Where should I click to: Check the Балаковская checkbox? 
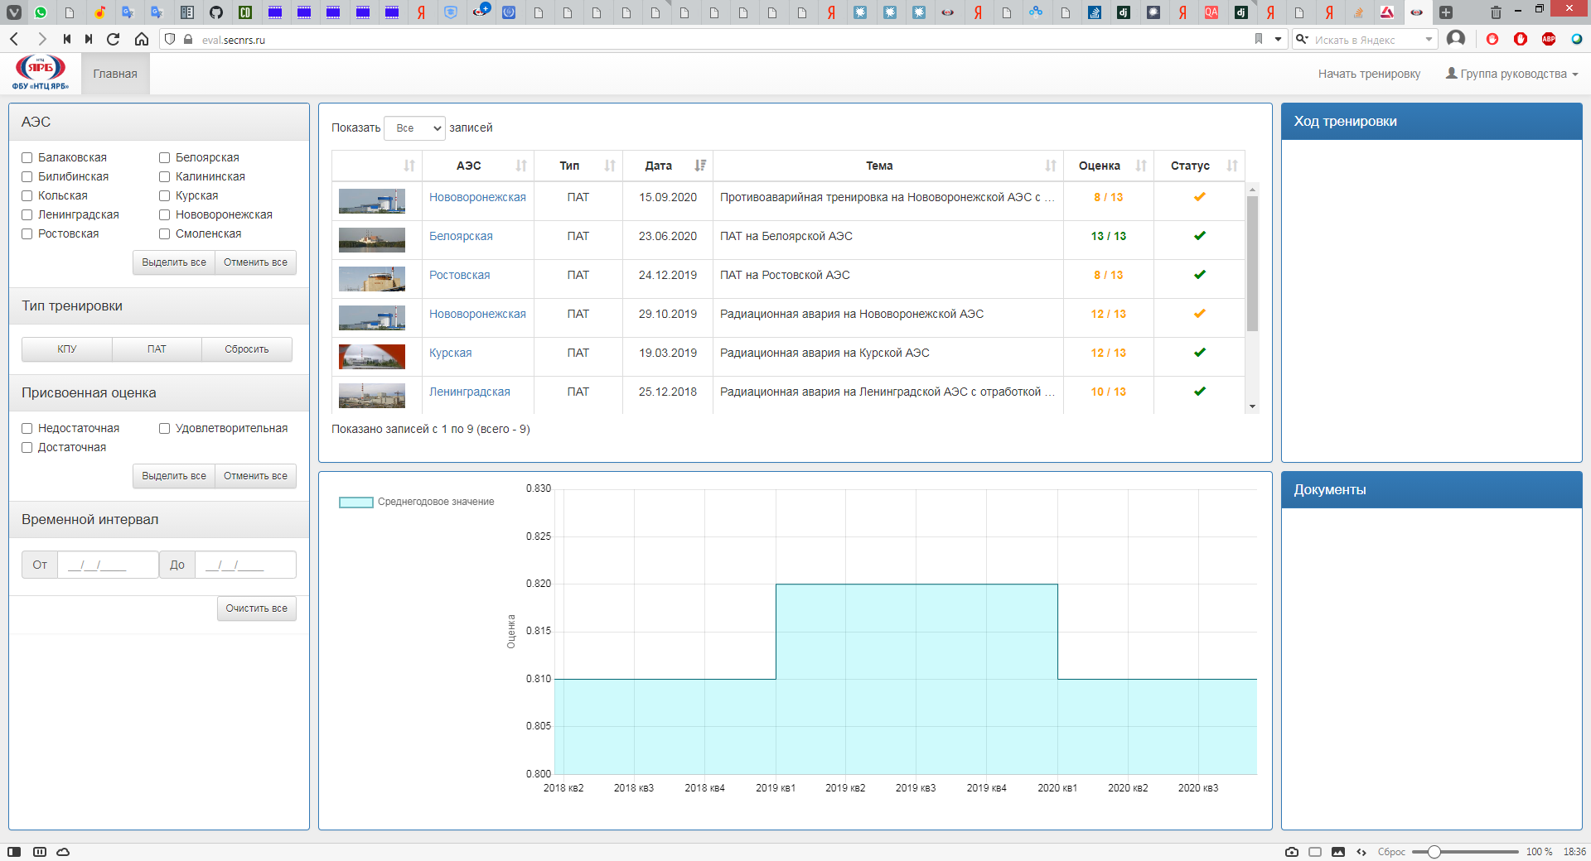(x=27, y=158)
